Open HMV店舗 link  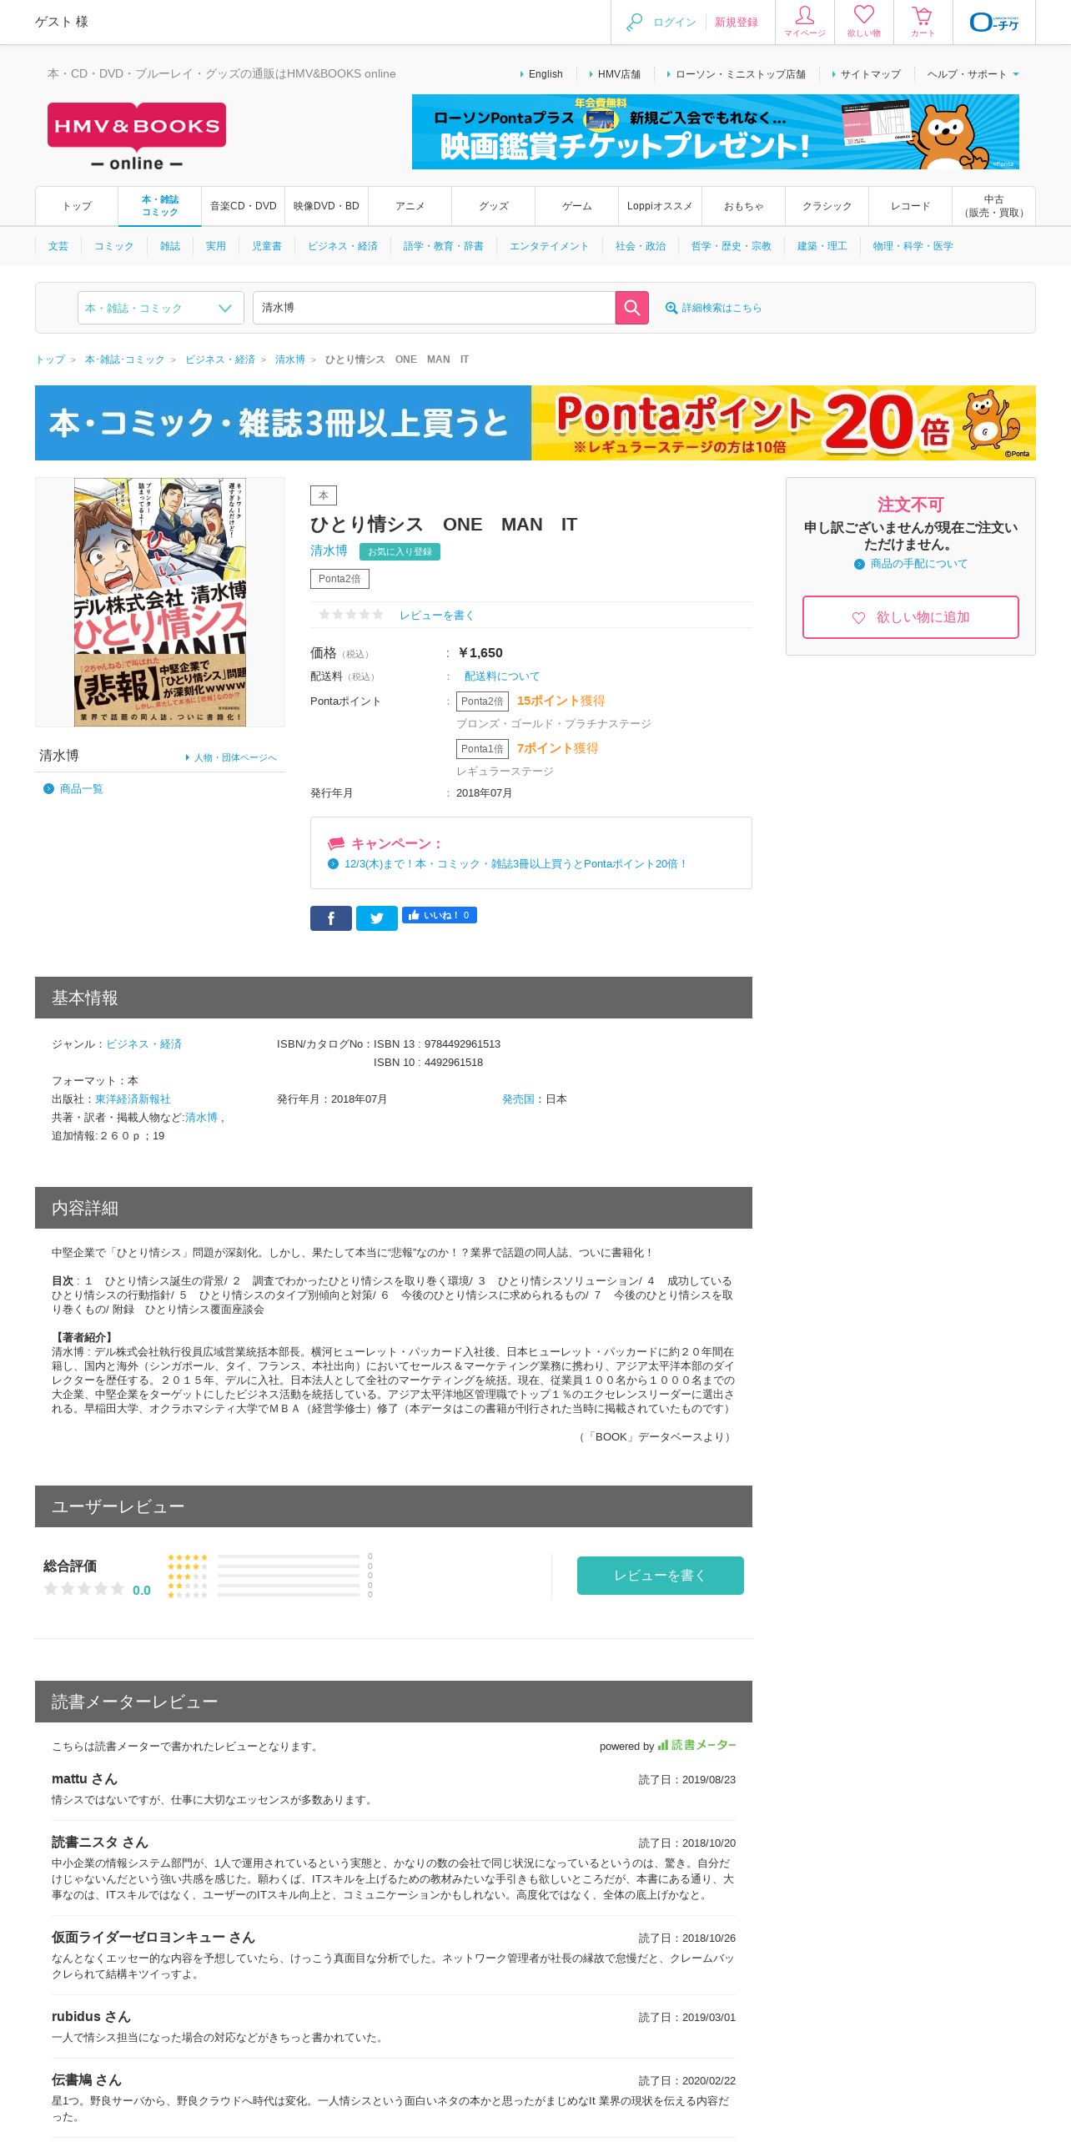[619, 74]
